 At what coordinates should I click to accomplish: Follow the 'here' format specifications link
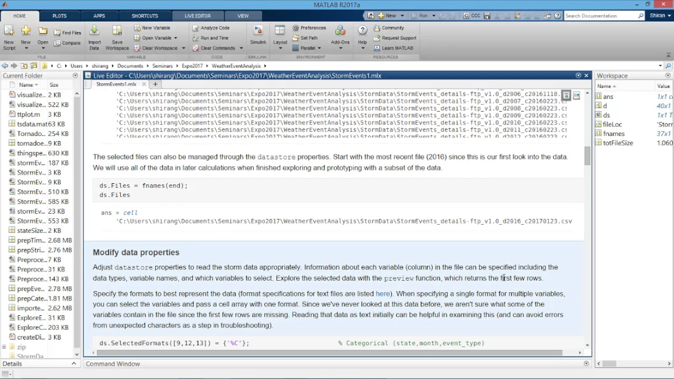click(383, 294)
